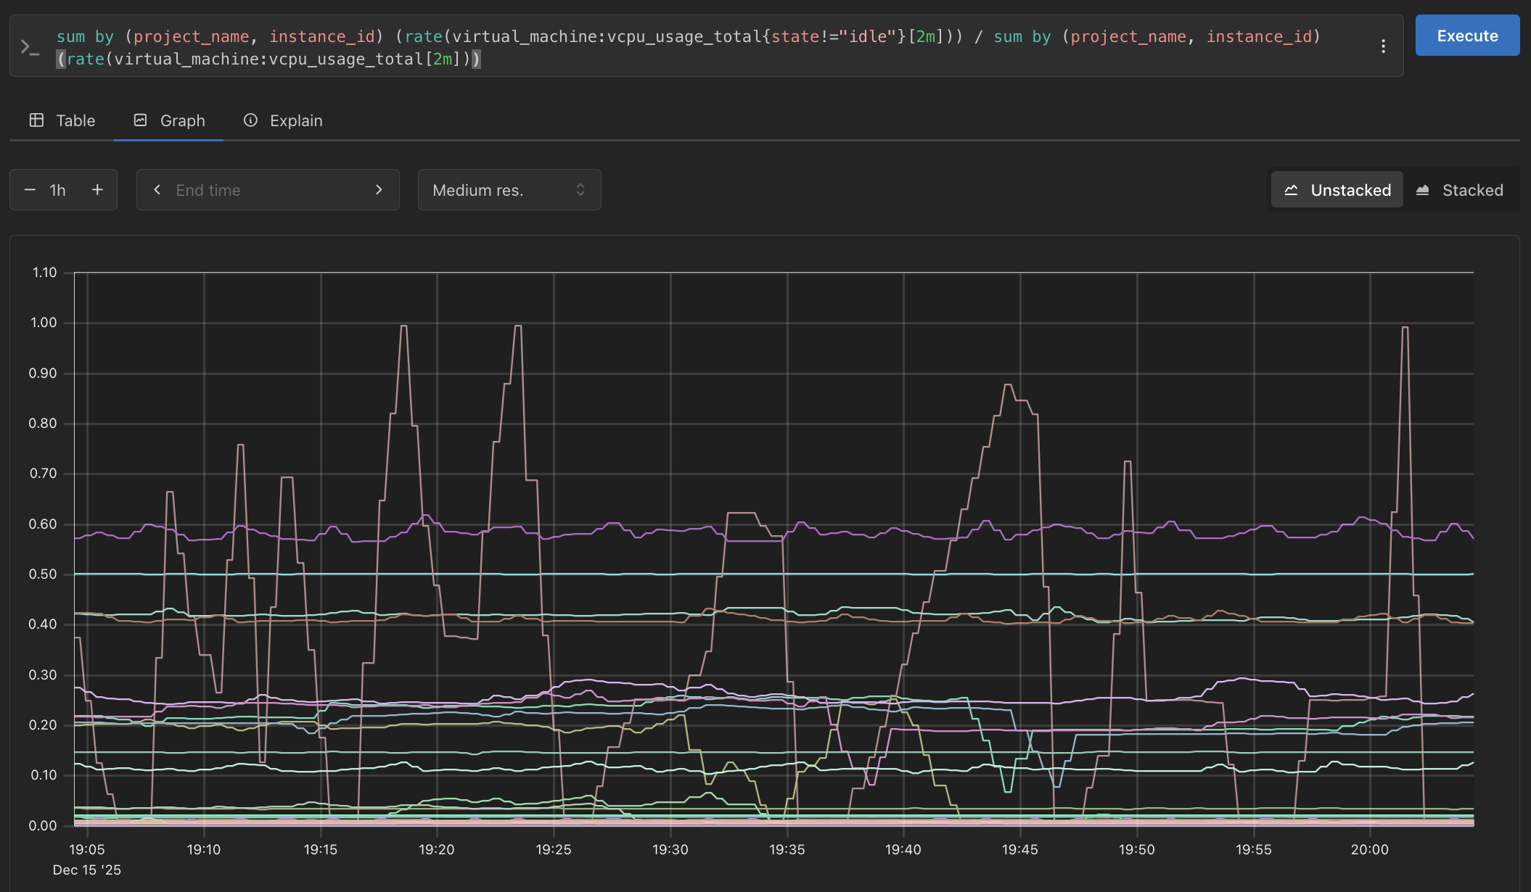
Task: Switch to the Table tab
Action: click(75, 120)
